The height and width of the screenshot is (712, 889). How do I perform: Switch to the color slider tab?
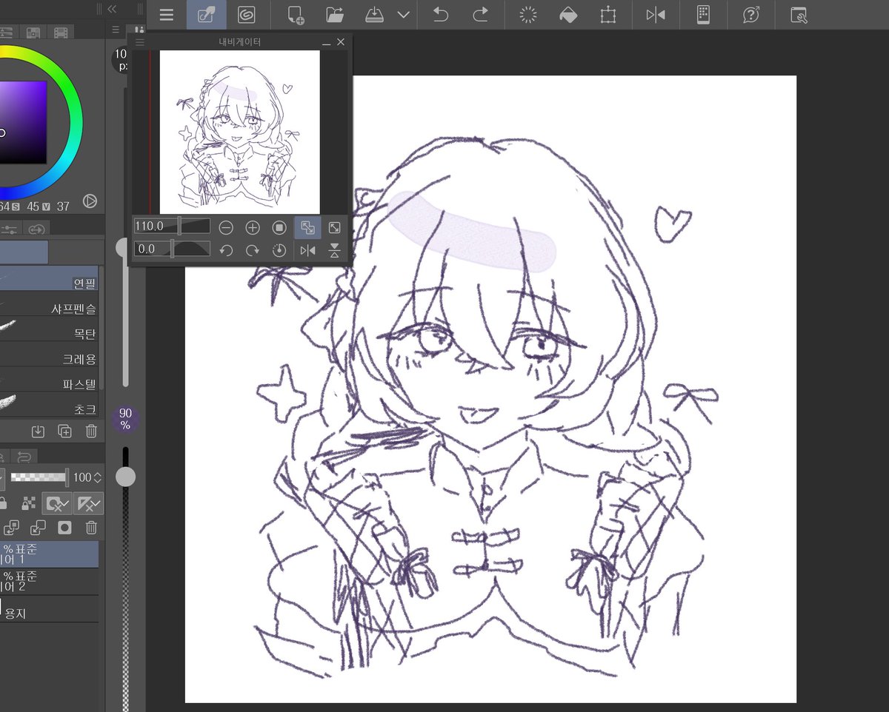point(7,33)
